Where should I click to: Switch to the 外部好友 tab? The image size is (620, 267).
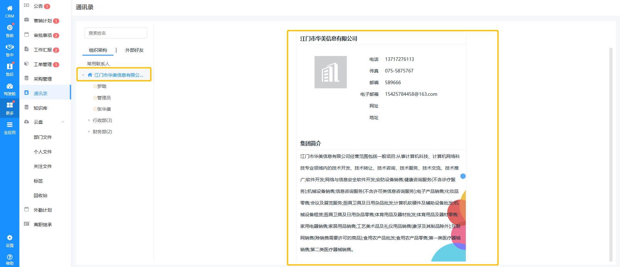(134, 50)
